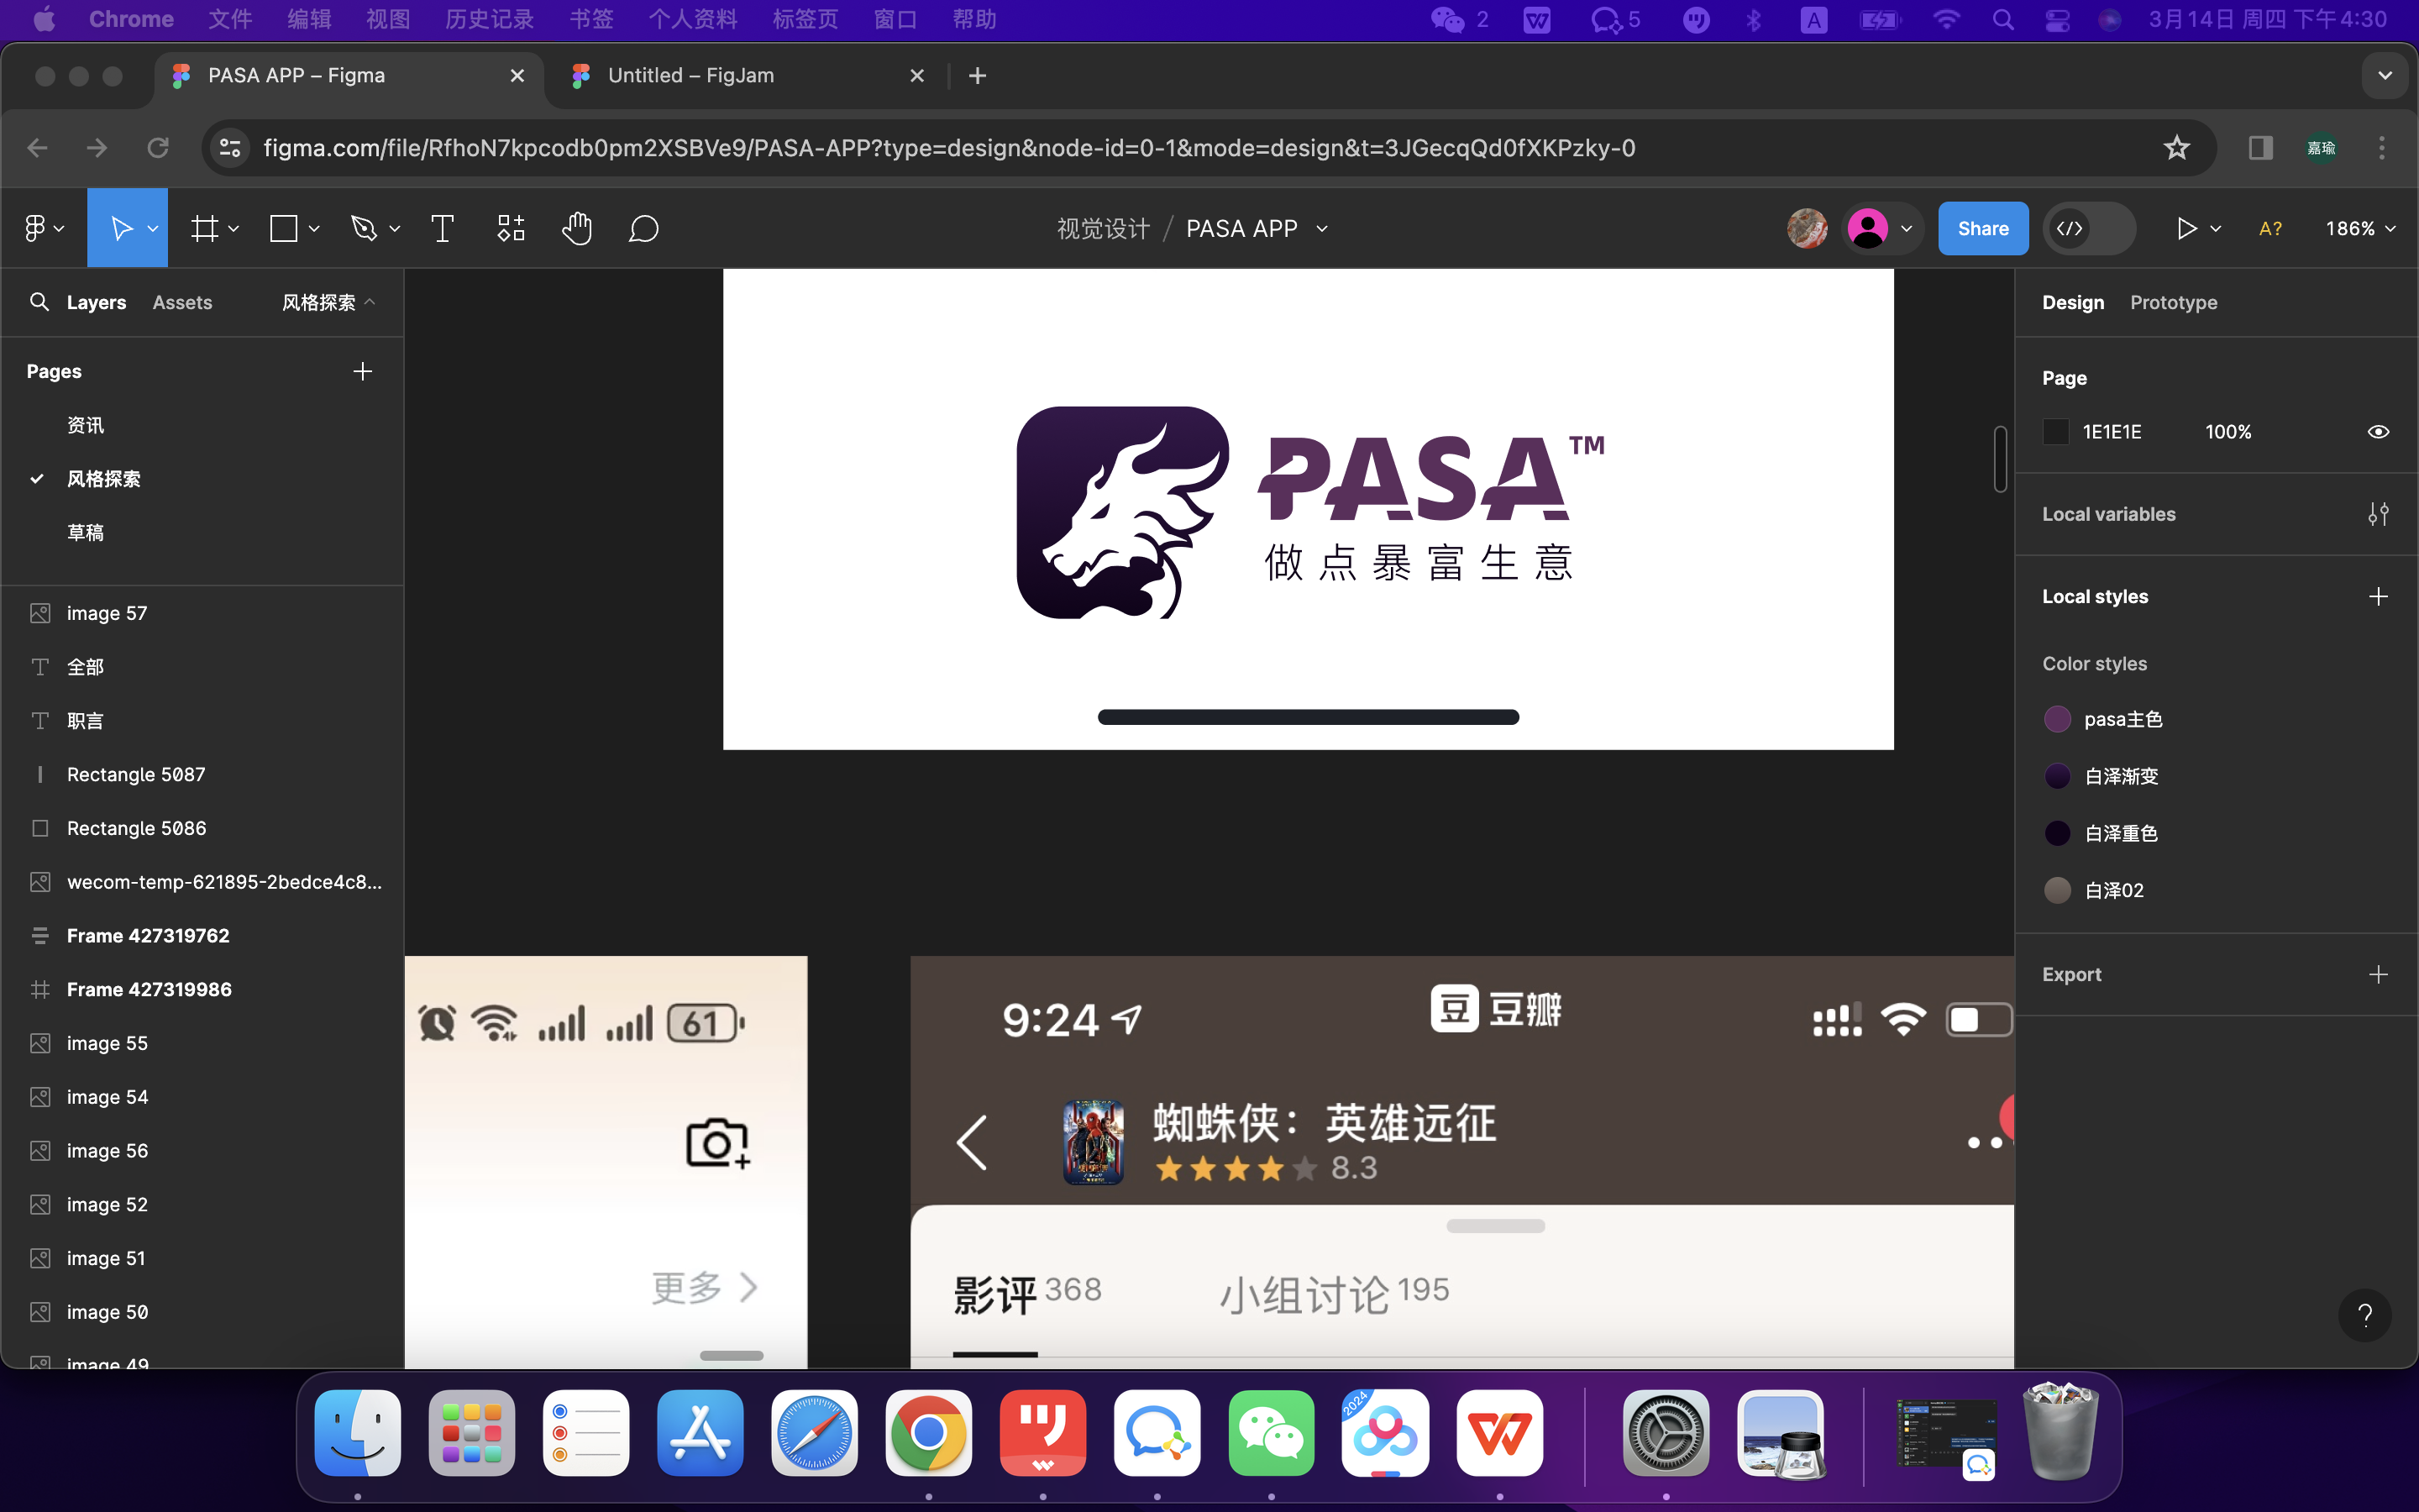The image size is (2419, 1512).
Task: Click the canvas vertical scrollbar handle
Action: (2000, 459)
